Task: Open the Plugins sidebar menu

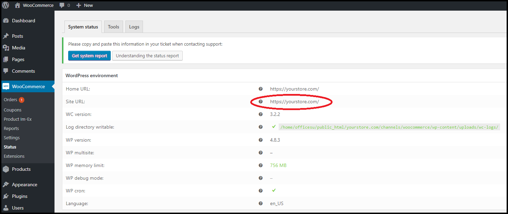Action: coord(20,196)
